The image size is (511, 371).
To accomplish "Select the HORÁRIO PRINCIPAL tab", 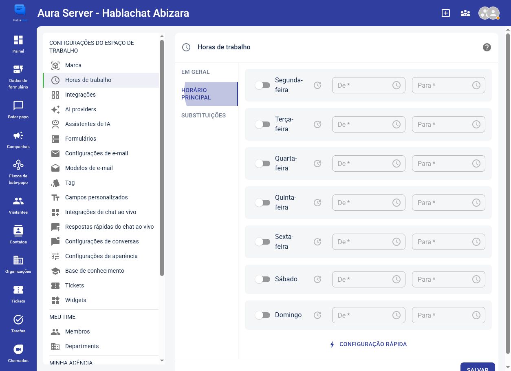I will coord(206,94).
